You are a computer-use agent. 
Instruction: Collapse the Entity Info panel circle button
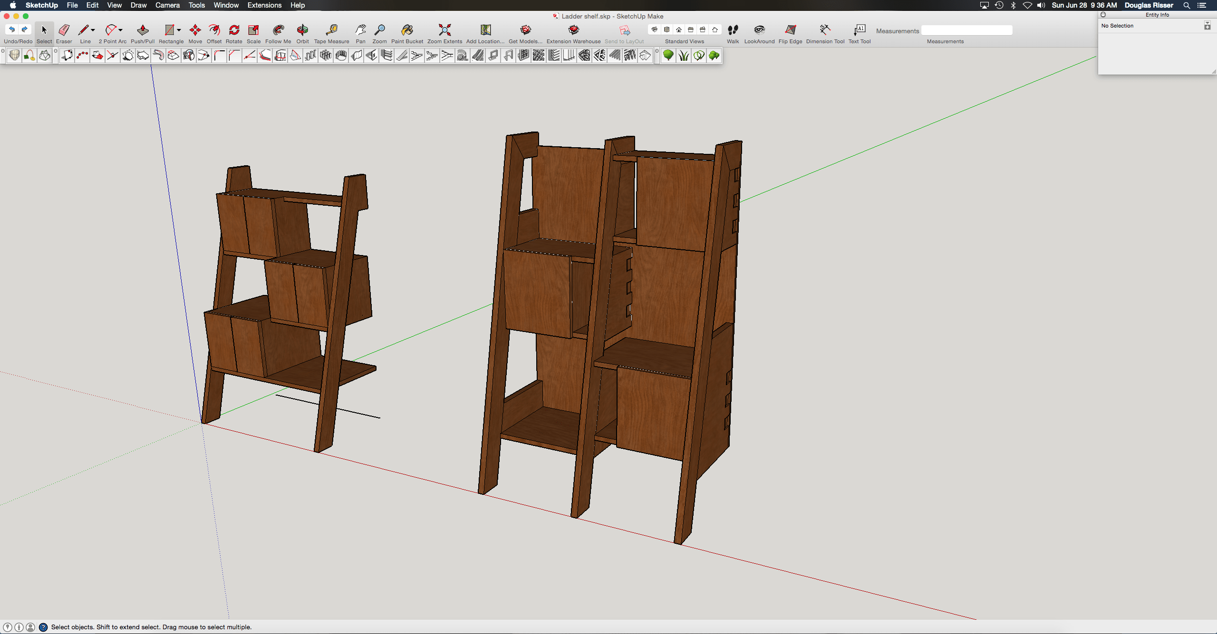[x=1103, y=15]
